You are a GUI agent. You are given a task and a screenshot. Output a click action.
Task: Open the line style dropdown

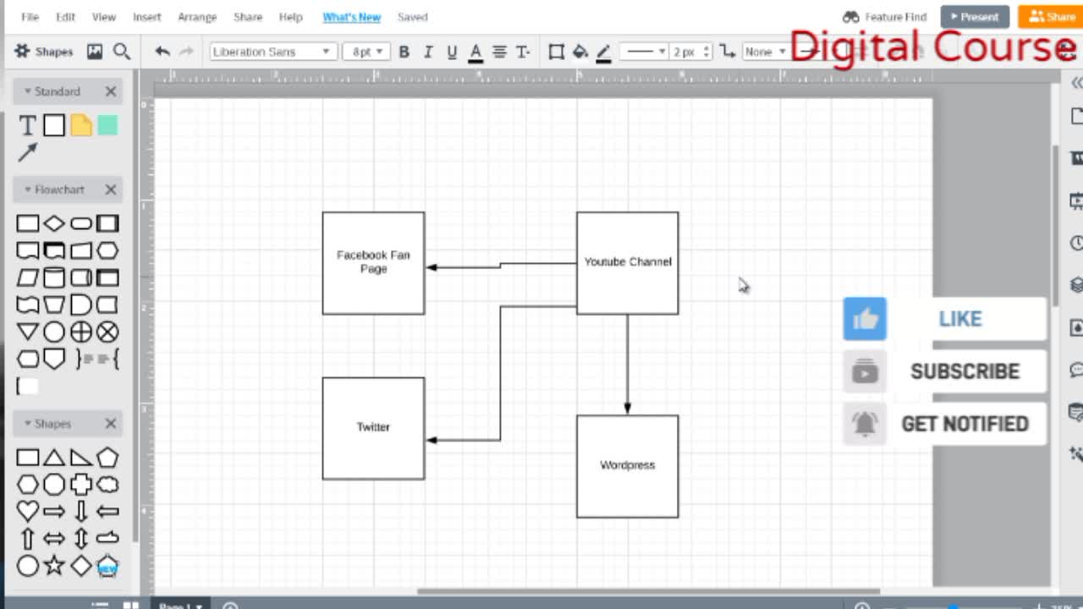[x=644, y=52]
